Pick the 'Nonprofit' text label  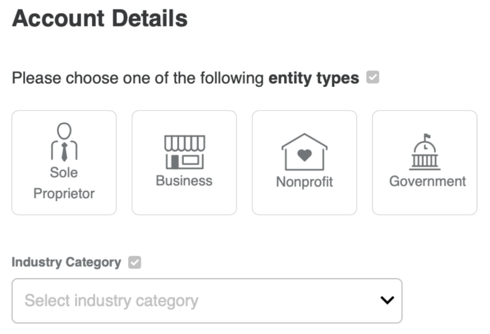304,182
